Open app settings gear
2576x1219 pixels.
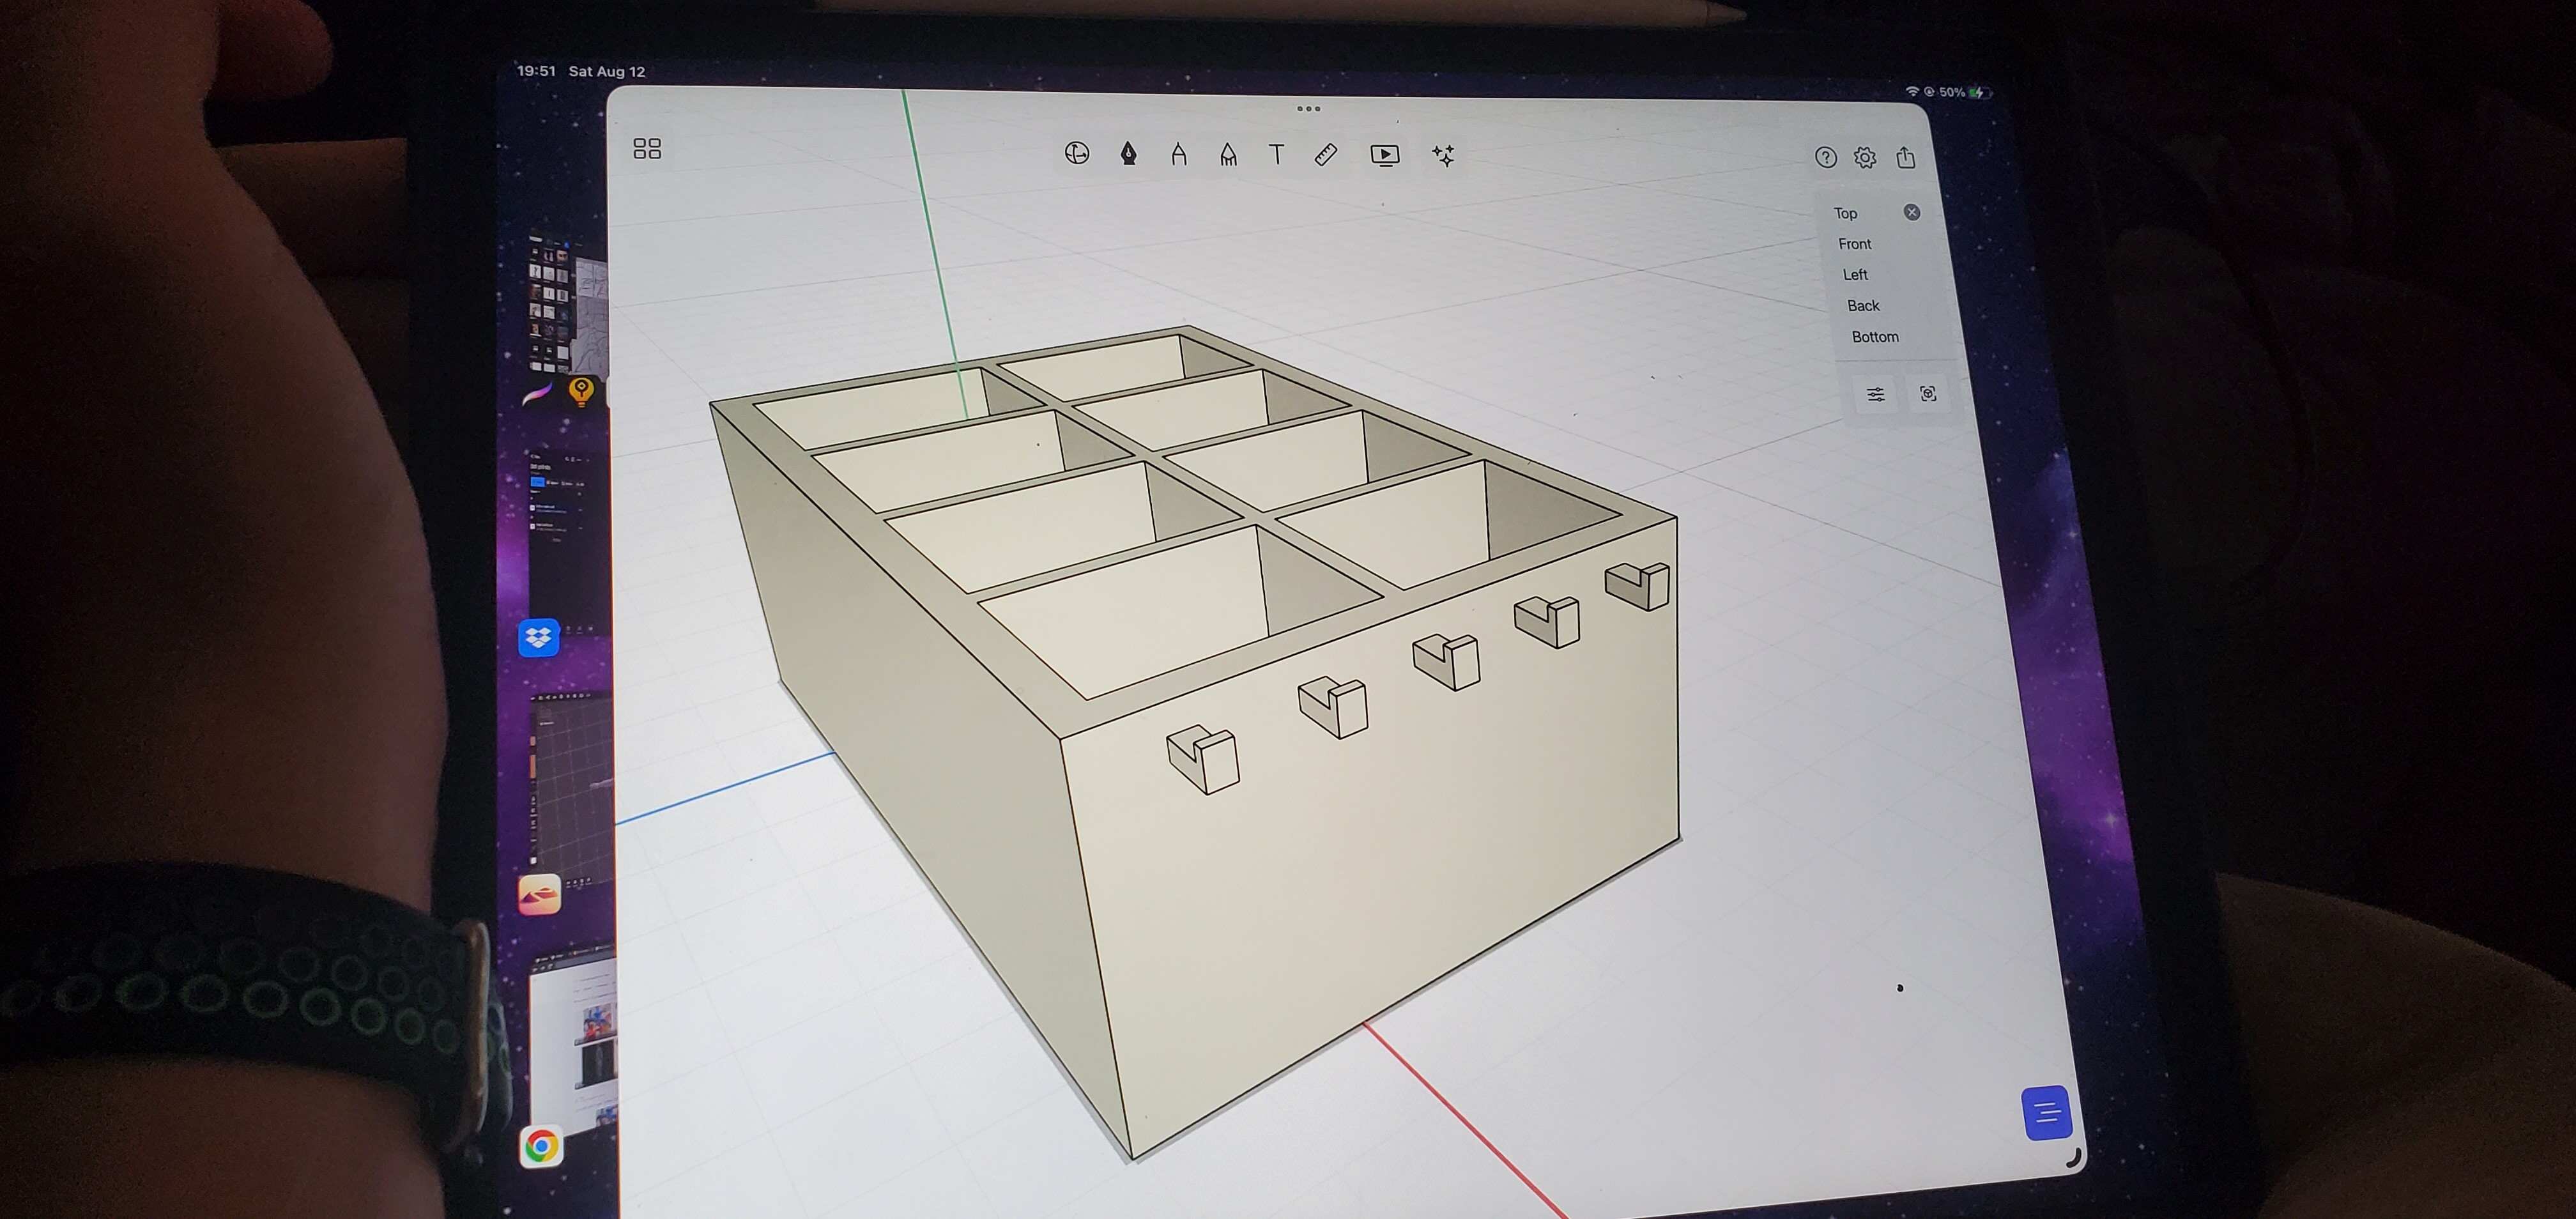[x=1865, y=157]
